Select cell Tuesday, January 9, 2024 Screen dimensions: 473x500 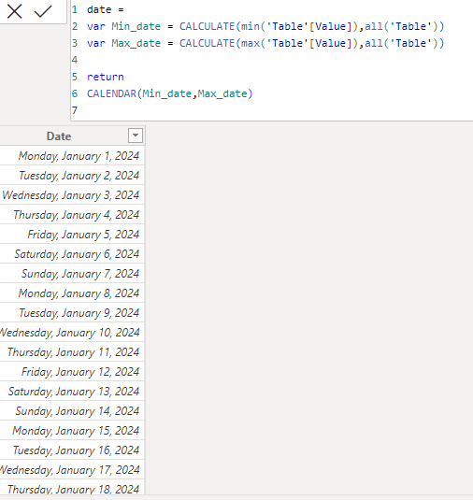(72, 313)
